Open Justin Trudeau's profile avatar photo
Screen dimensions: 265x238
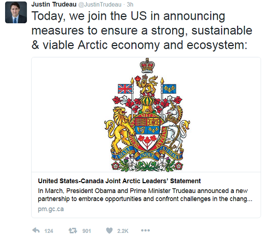point(16,12)
